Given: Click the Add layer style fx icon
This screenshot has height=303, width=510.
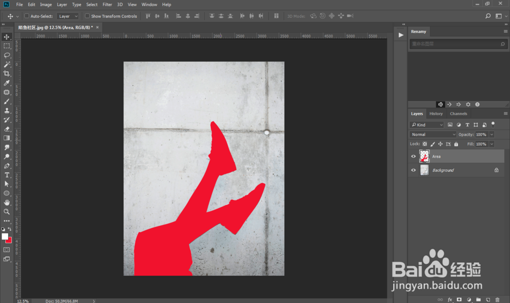Looking at the screenshot, I should click(450, 299).
